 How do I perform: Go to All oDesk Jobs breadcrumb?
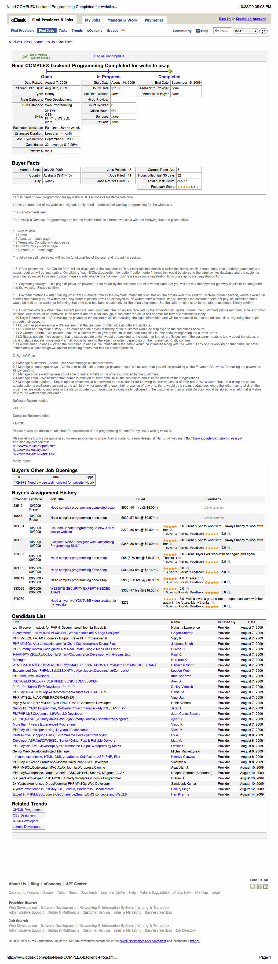point(19,42)
